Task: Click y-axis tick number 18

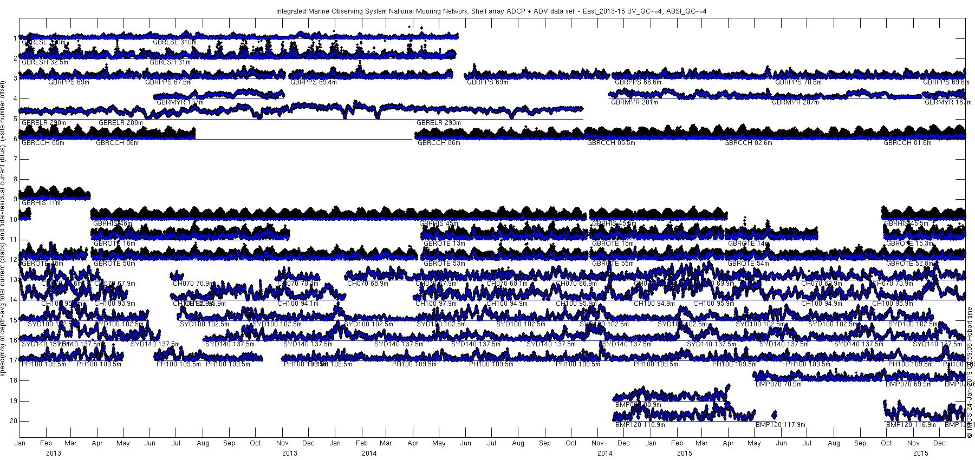Action: [14, 380]
